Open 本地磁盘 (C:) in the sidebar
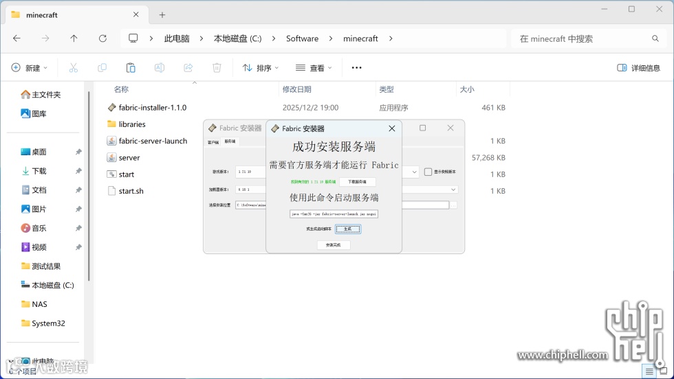The width and height of the screenshot is (674, 379). click(47, 286)
